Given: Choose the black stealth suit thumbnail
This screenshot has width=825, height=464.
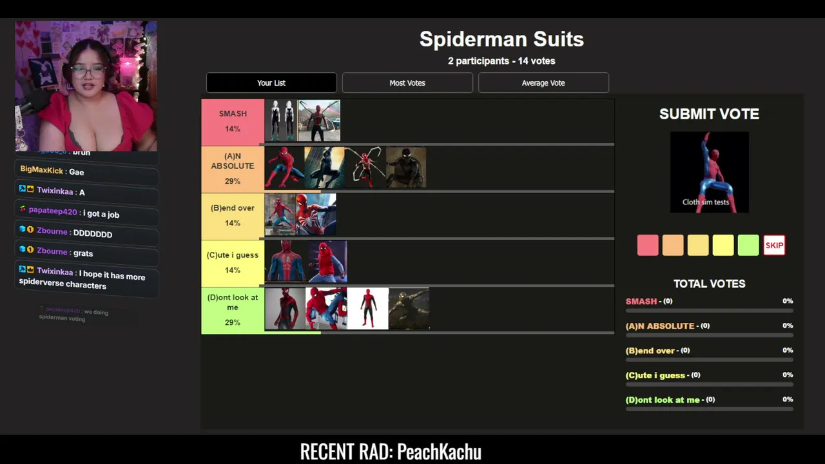Looking at the screenshot, I should (x=406, y=168).
